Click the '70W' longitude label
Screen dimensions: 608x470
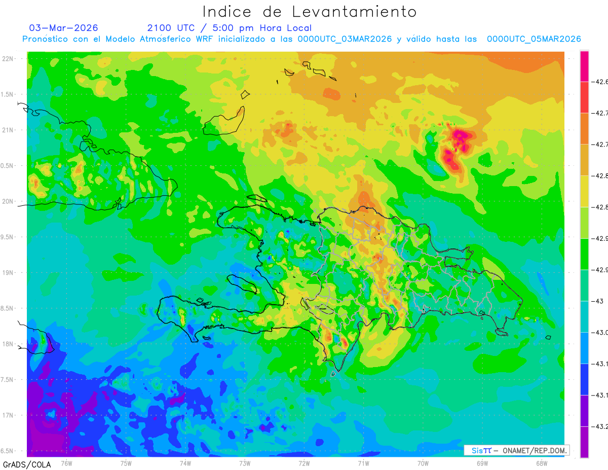click(x=423, y=462)
